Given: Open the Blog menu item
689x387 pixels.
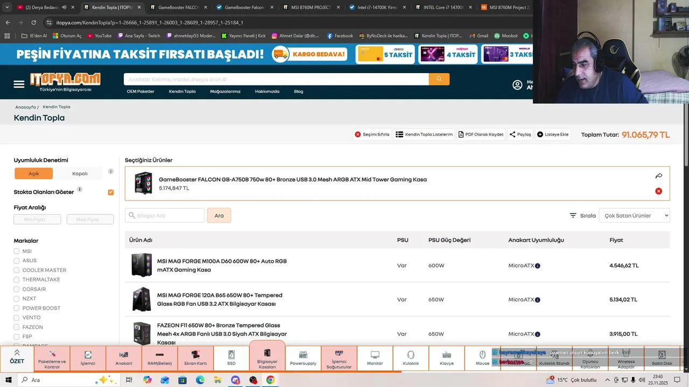Looking at the screenshot, I should coord(298,91).
